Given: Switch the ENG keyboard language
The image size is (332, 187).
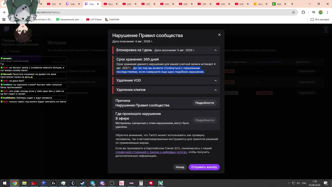Looking at the screenshot, I should point(304,183).
